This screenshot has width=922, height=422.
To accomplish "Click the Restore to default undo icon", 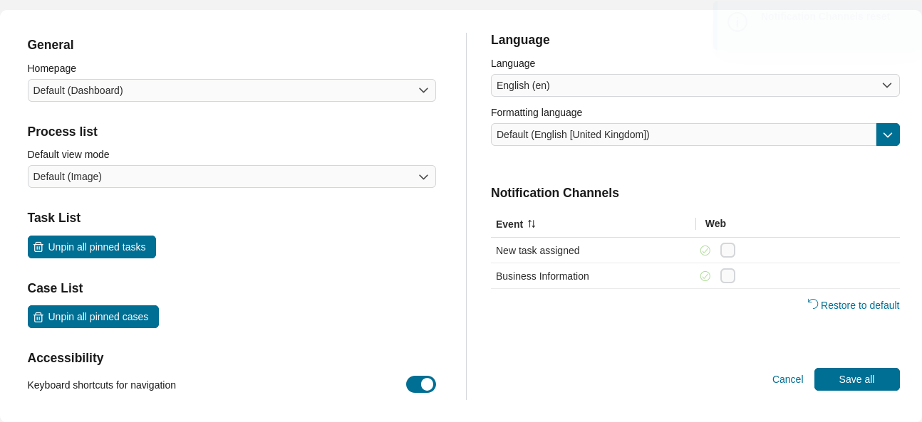I will click(812, 304).
